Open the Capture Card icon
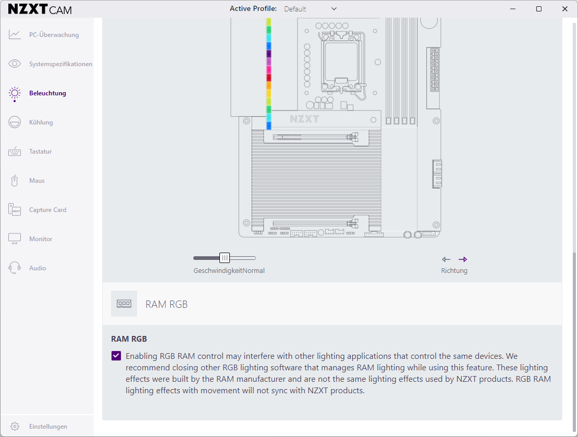This screenshot has height=437, width=578. point(15,210)
